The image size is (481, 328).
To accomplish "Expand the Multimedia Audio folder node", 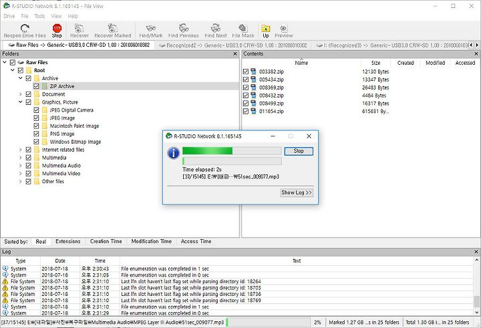I will (21, 166).
